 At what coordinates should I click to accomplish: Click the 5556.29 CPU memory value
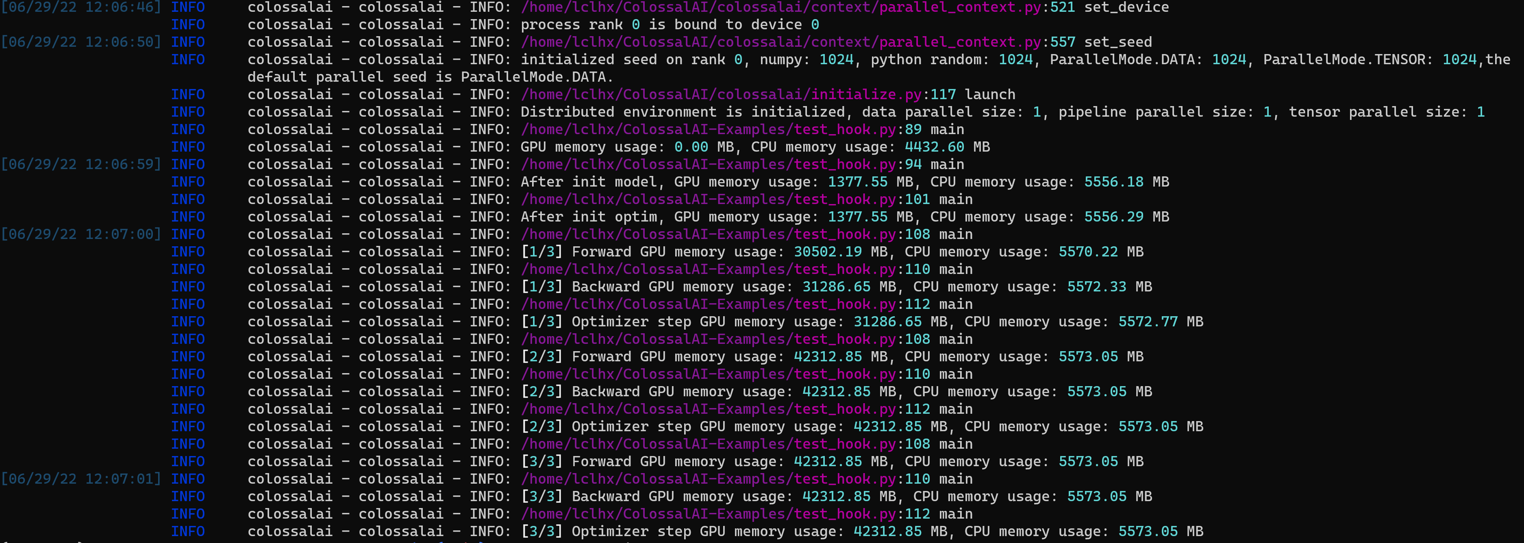pyautogui.click(x=1113, y=217)
